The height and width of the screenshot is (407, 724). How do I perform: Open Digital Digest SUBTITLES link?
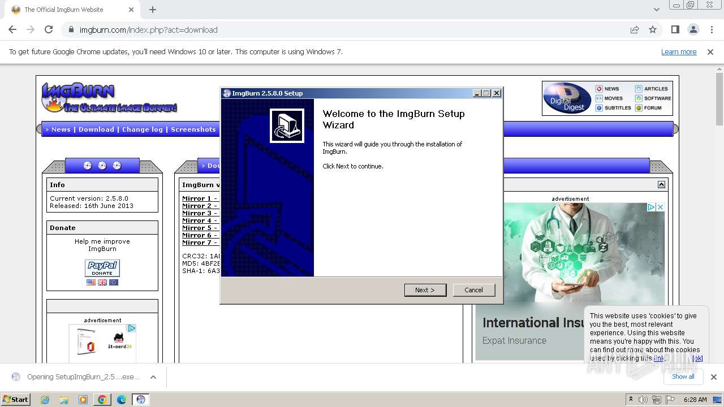pos(613,108)
